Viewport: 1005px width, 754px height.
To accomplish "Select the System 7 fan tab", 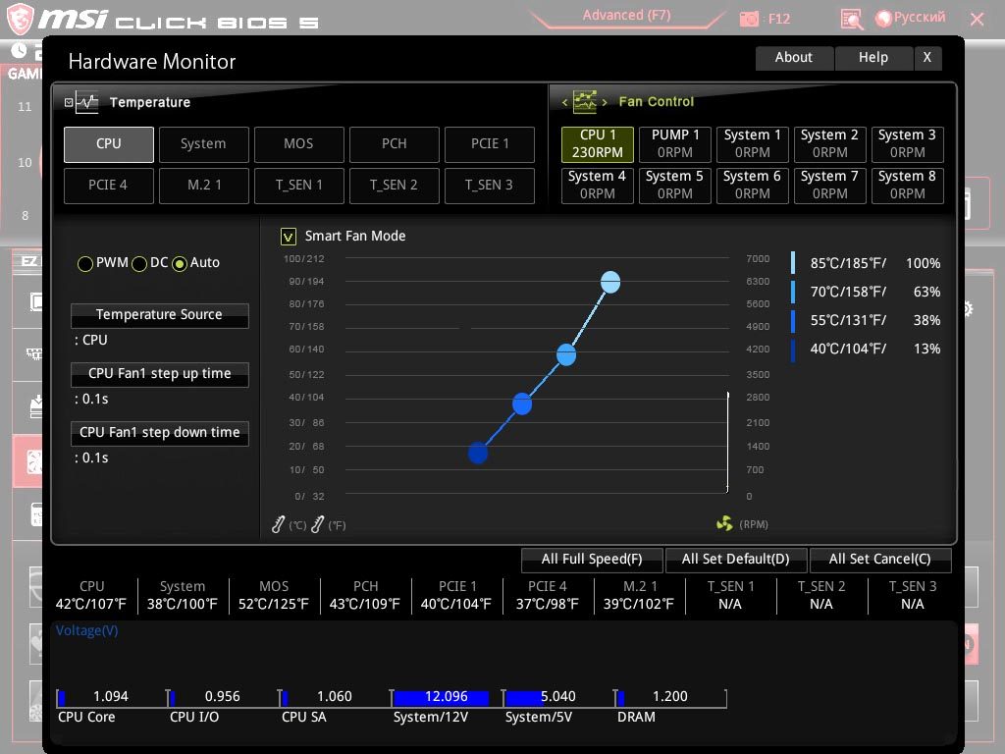I will (830, 186).
